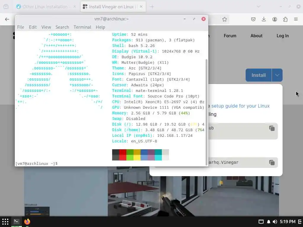The height and width of the screenshot is (227, 303).
Task: Open the volume control in the panel
Action: tap(275, 222)
